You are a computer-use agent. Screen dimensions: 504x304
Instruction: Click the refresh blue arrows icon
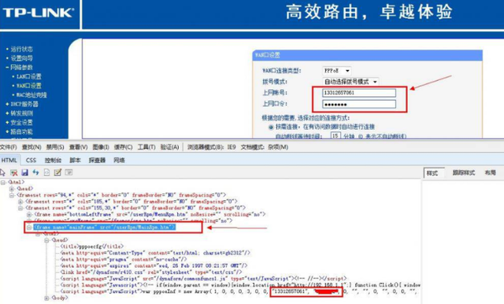click(35, 172)
